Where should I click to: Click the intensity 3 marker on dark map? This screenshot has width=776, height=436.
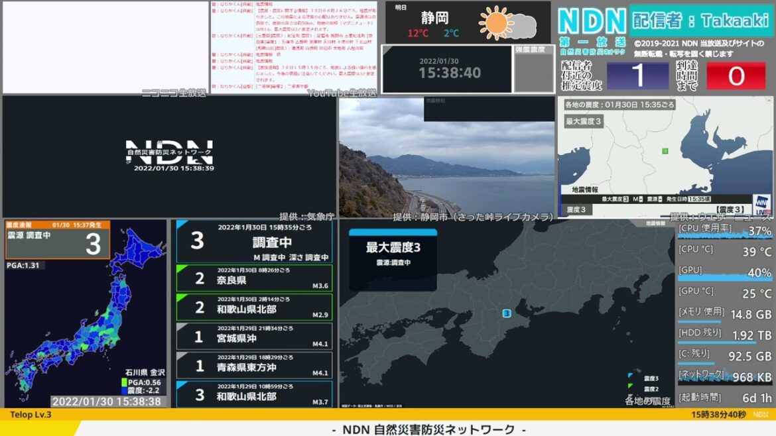[x=507, y=313]
